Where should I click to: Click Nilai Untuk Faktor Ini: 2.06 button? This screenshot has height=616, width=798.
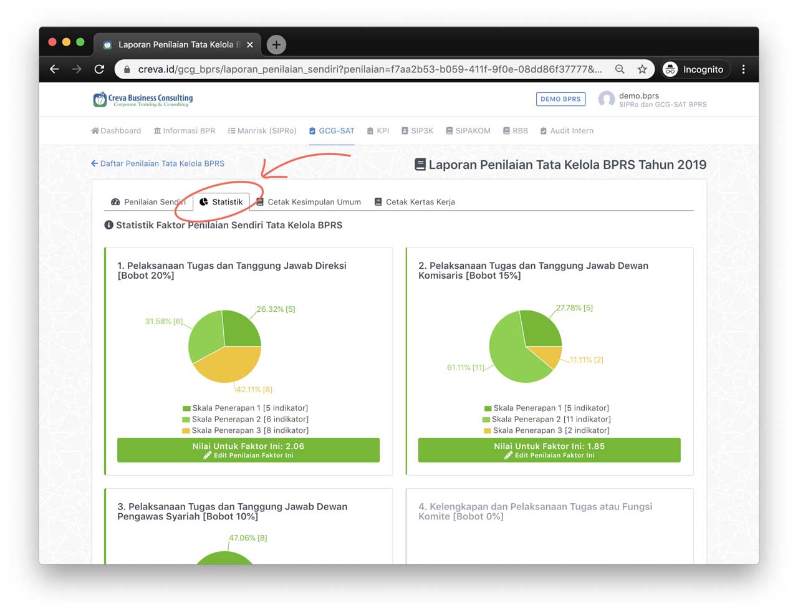tap(248, 450)
